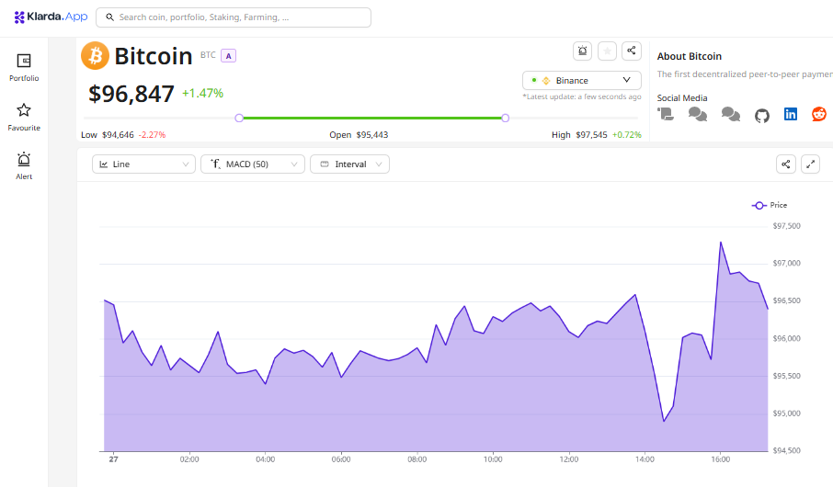Open the Interval dropdown

[x=349, y=164]
